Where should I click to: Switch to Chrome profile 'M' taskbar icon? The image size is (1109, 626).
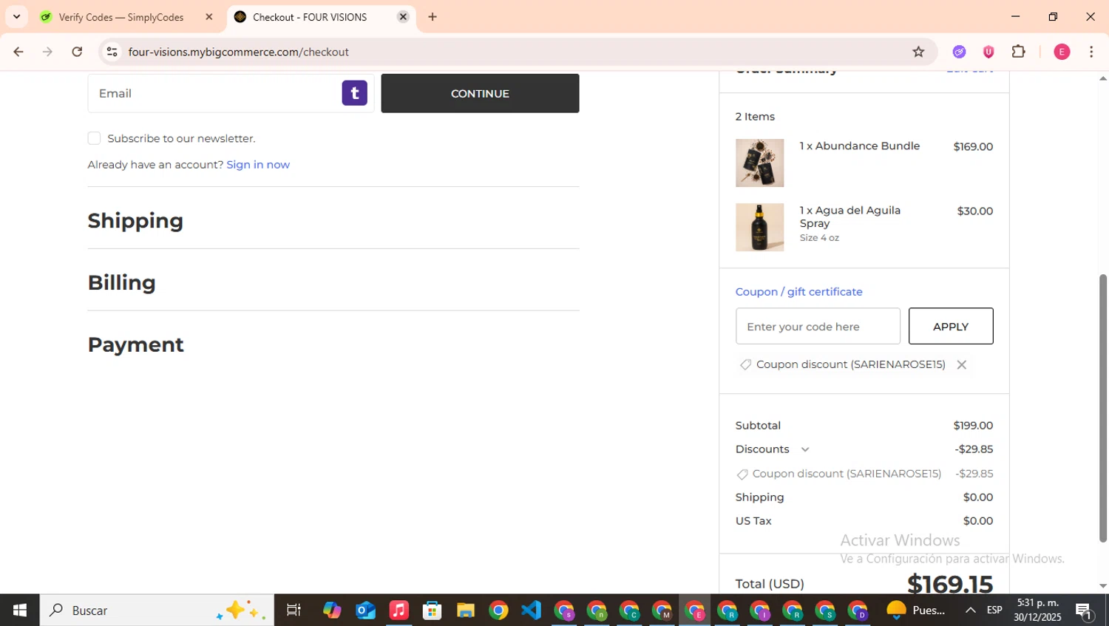662,610
